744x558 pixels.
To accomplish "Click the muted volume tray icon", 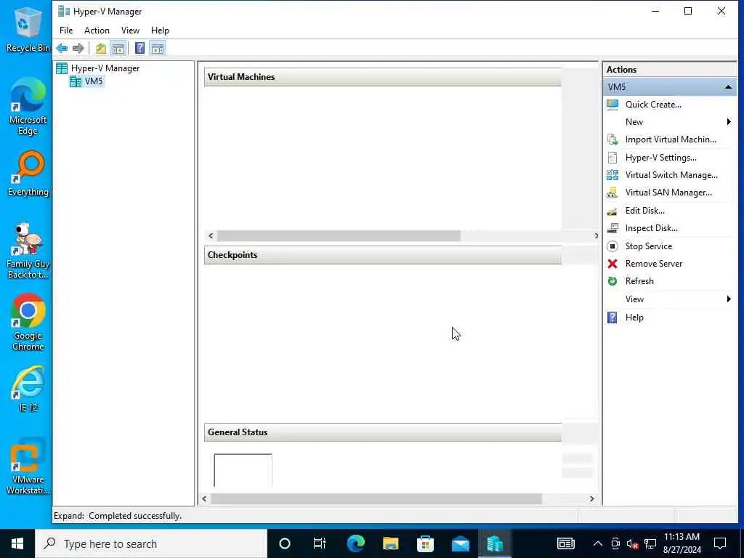I will point(632,543).
